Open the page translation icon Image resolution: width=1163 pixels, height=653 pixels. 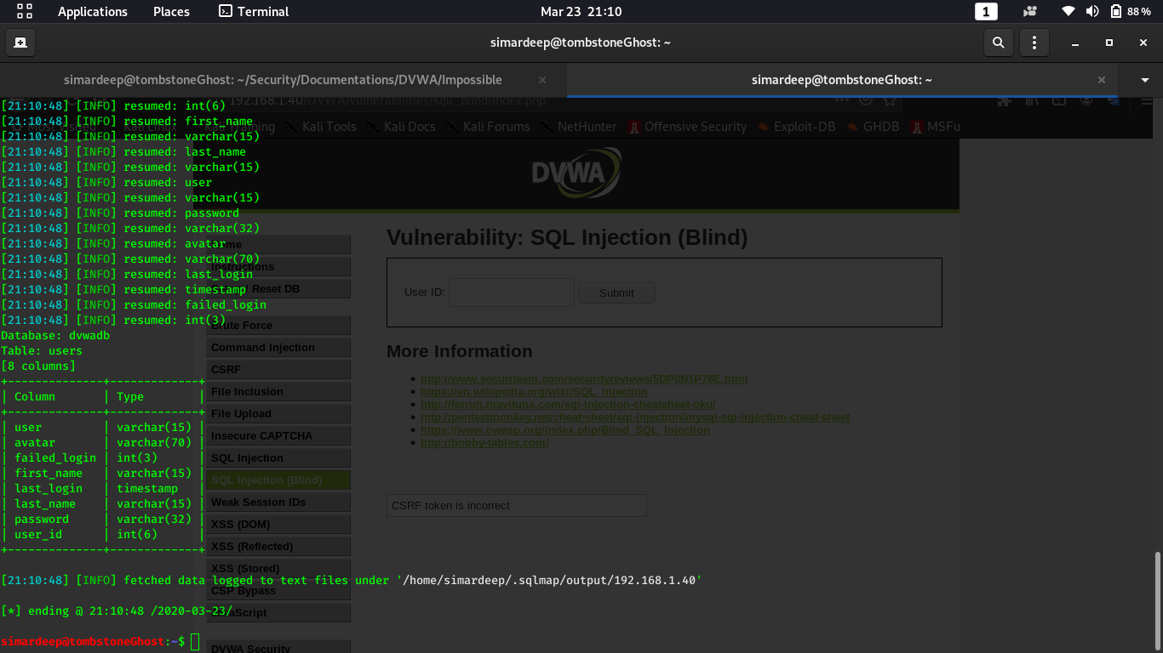click(x=1113, y=101)
